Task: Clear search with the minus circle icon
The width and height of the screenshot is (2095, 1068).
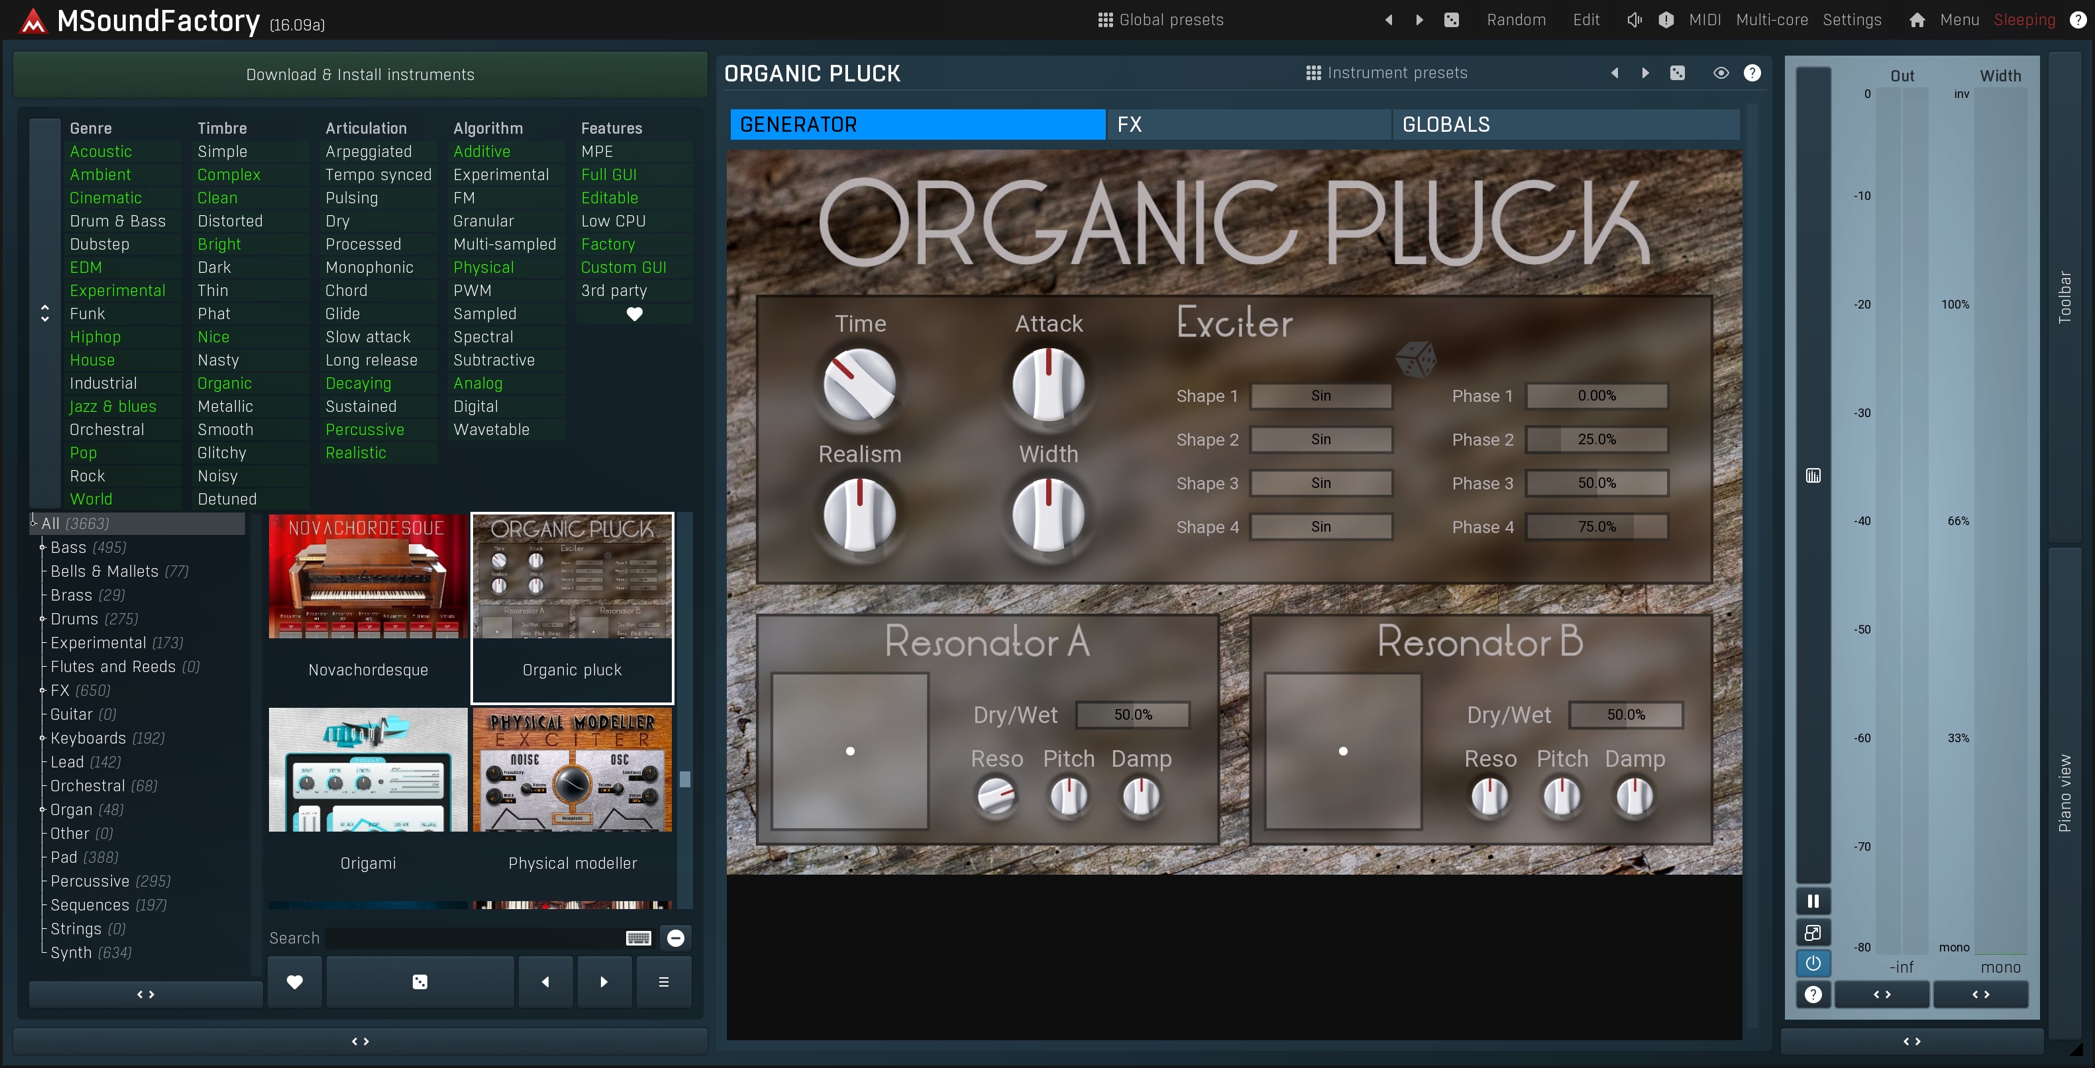Action: 675,938
